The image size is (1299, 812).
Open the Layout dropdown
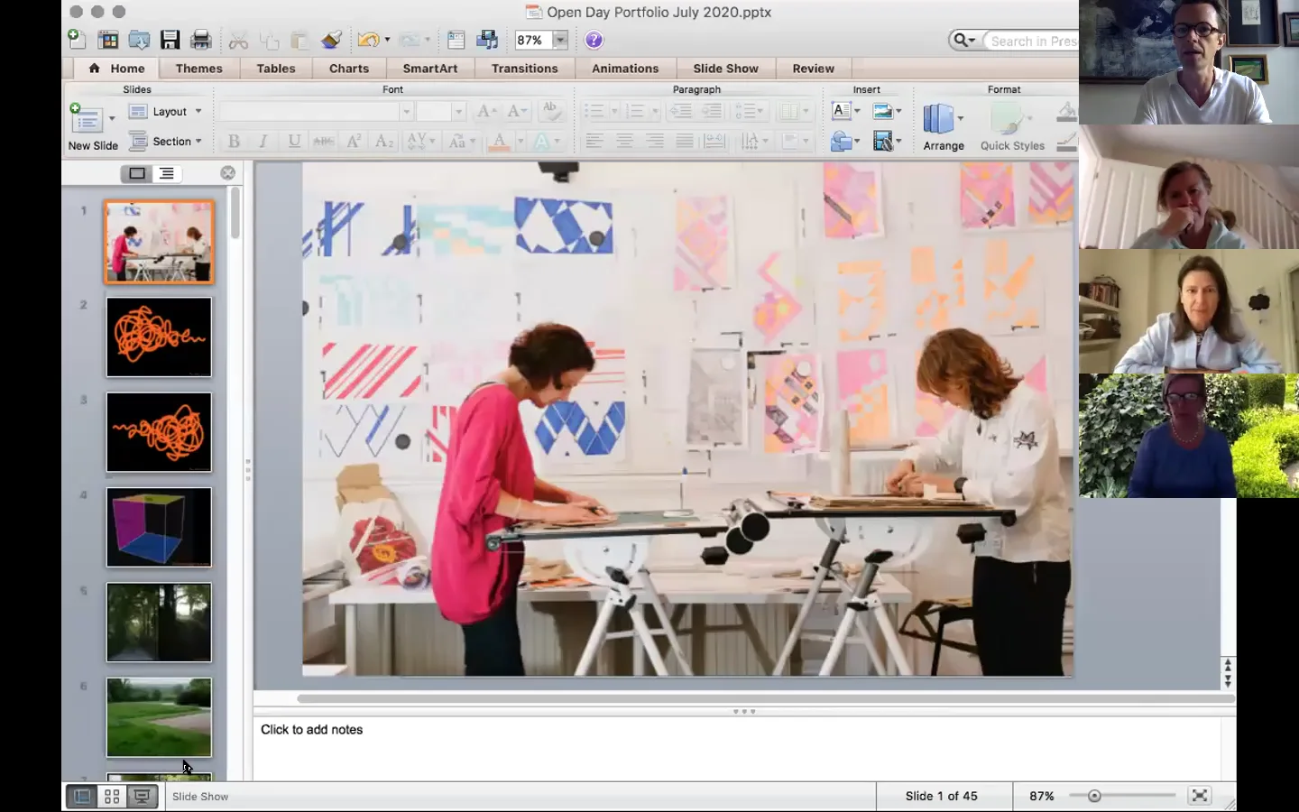[166, 112]
